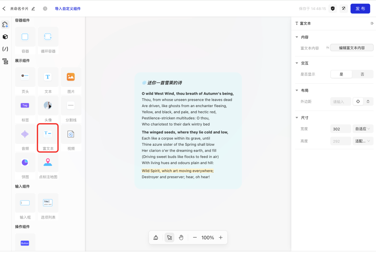Click the highlighted line Wild Spirit
The width and height of the screenshot is (376, 258).
pos(178,171)
